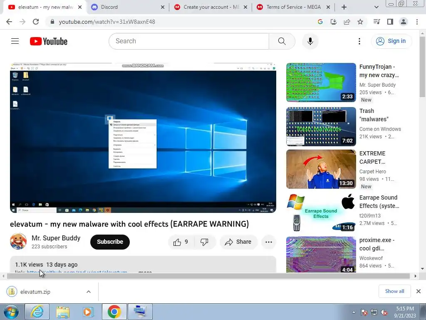The width and height of the screenshot is (426, 320).
Task: Go back with the browser back arrow
Action: (9, 22)
